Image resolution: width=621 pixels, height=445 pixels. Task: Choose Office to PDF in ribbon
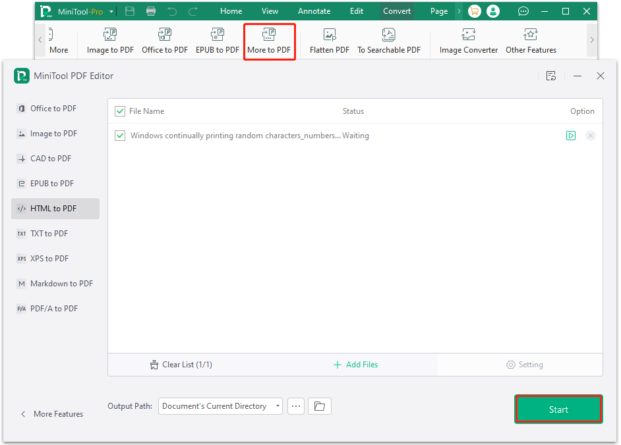coord(165,40)
